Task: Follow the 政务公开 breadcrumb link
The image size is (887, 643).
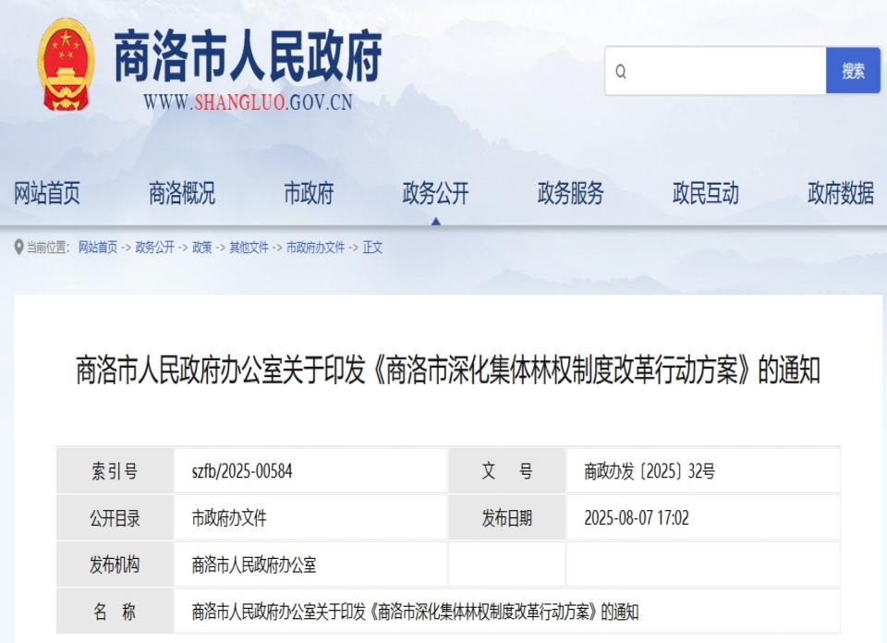Action: click(x=155, y=248)
